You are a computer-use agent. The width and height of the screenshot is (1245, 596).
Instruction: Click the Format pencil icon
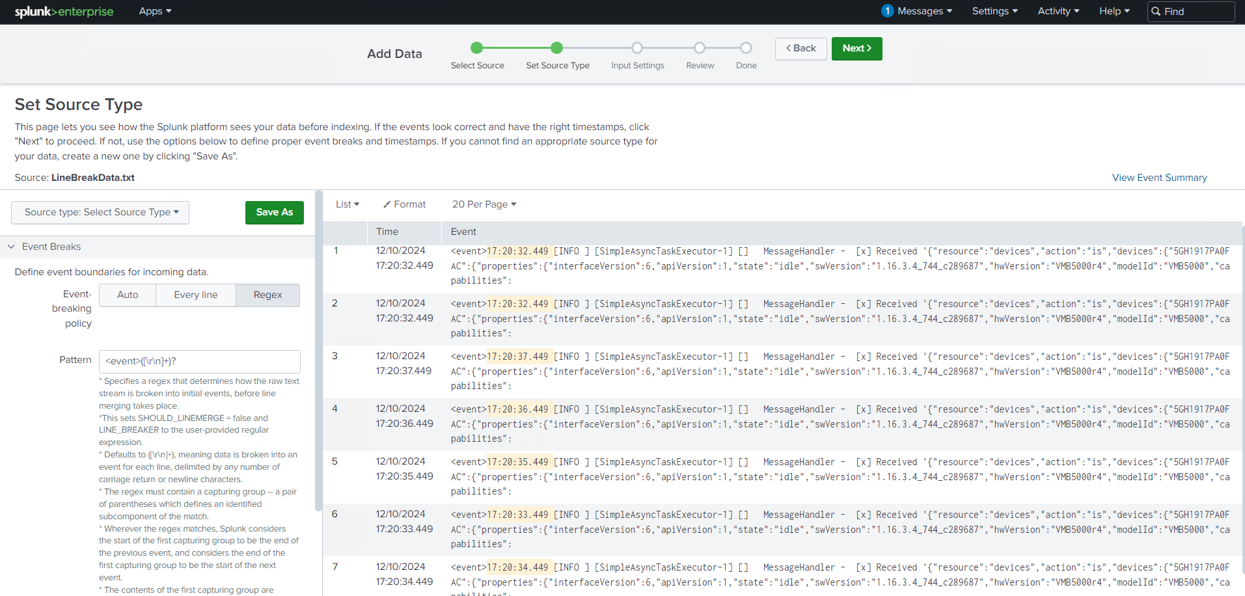[x=387, y=204]
